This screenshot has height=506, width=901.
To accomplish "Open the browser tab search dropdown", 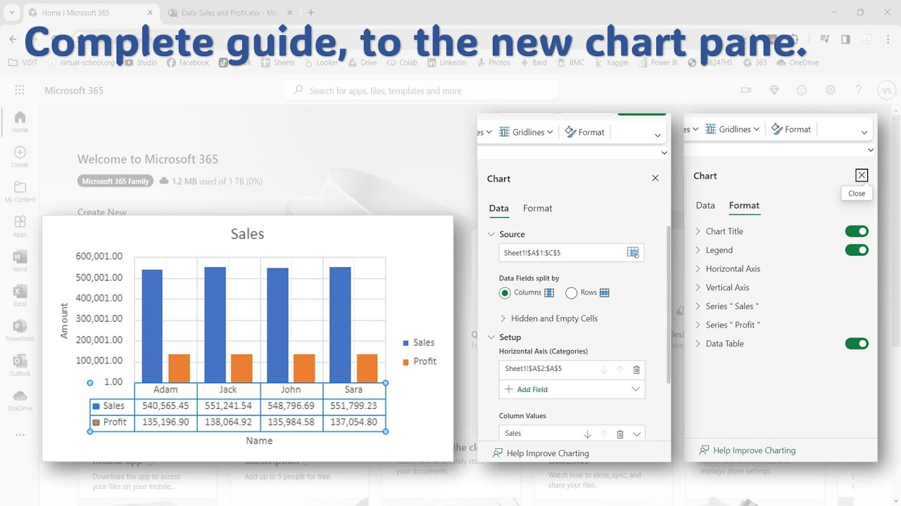I will (x=12, y=12).
